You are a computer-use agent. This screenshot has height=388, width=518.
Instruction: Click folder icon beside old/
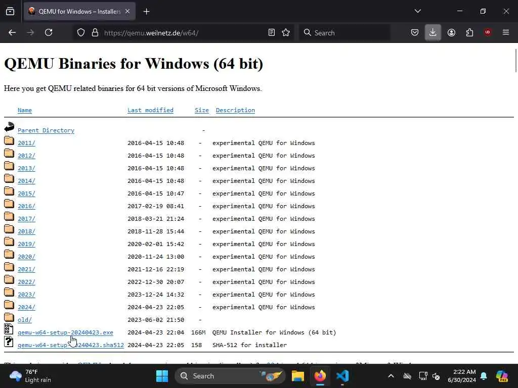pyautogui.click(x=9, y=318)
